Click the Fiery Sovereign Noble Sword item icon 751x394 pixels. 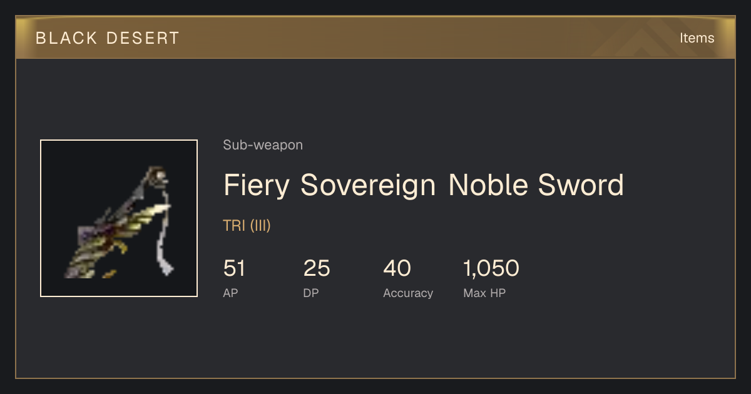119,218
